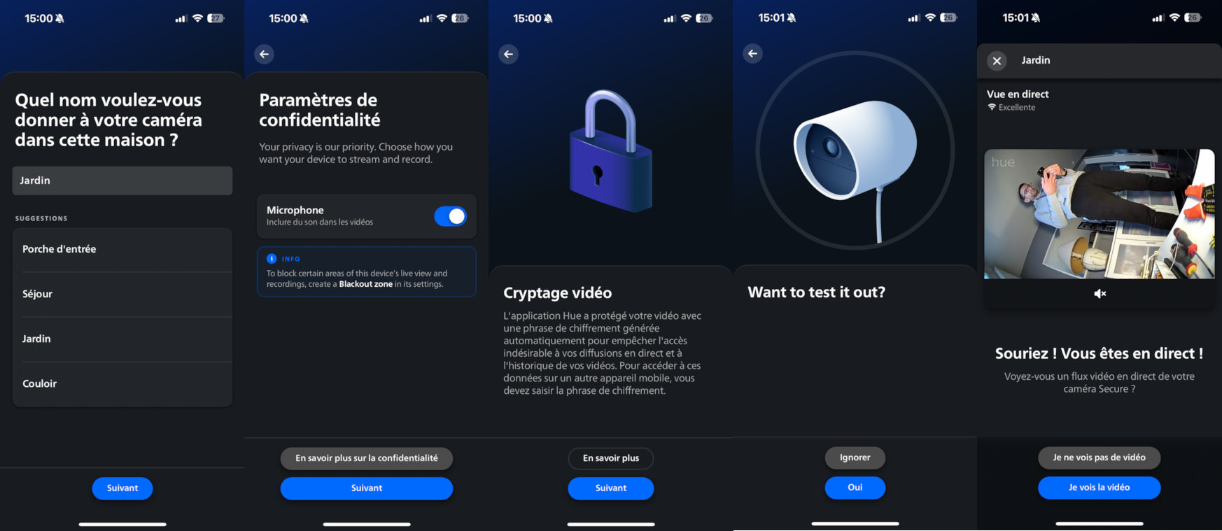
Task: Pick Couloir from the suggestions
Action: click(122, 383)
